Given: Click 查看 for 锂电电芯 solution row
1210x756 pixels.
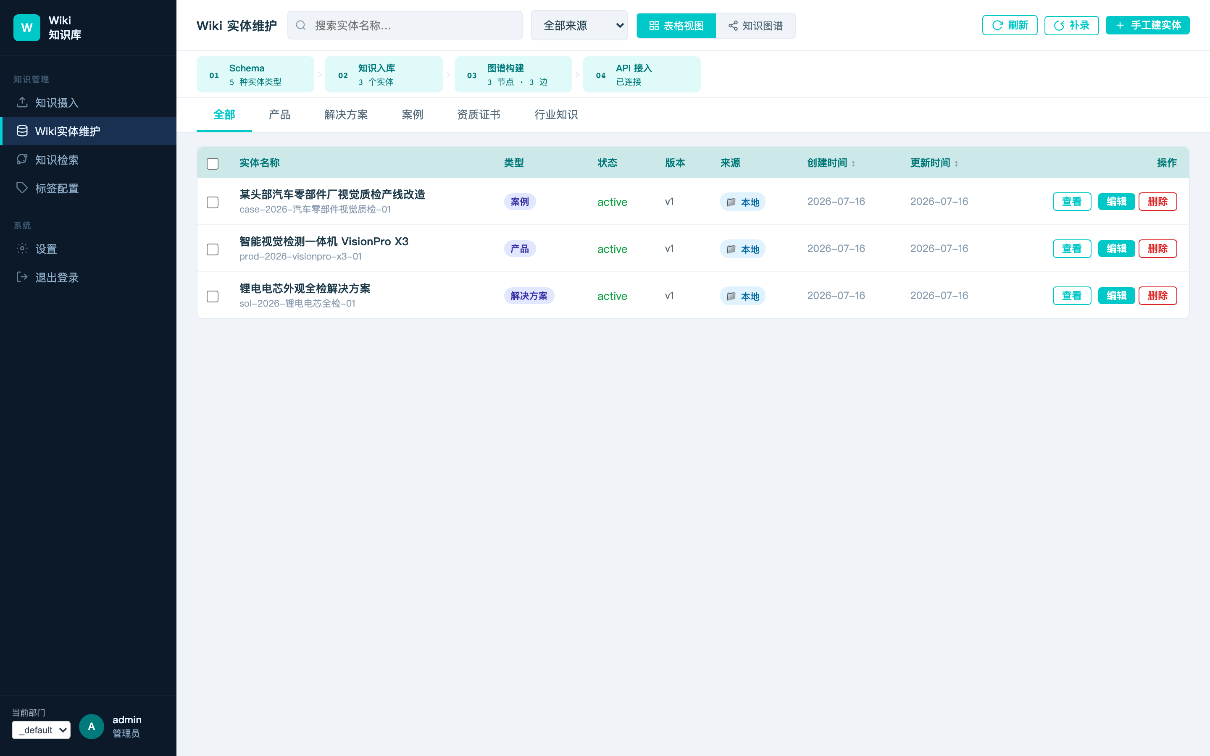Looking at the screenshot, I should click(1072, 296).
